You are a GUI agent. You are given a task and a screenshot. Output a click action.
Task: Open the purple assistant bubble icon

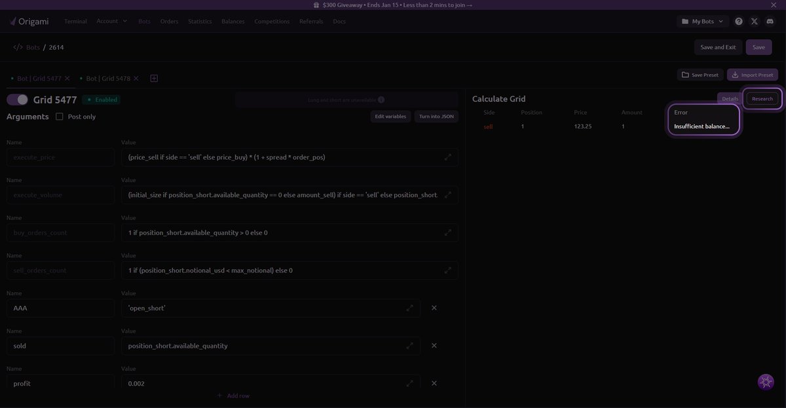pos(766,382)
